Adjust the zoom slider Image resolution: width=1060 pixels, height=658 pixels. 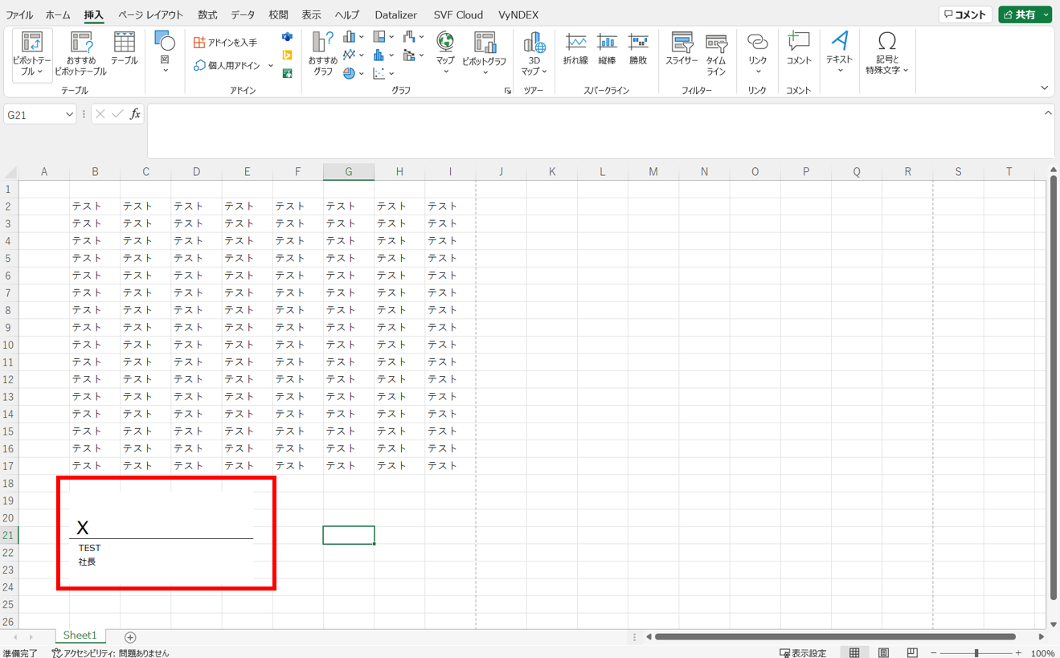click(x=976, y=653)
